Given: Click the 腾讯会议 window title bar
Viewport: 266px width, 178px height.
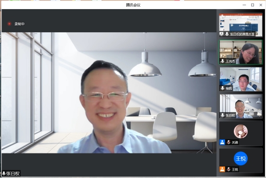Looking at the screenshot, I should click(x=133, y=5).
